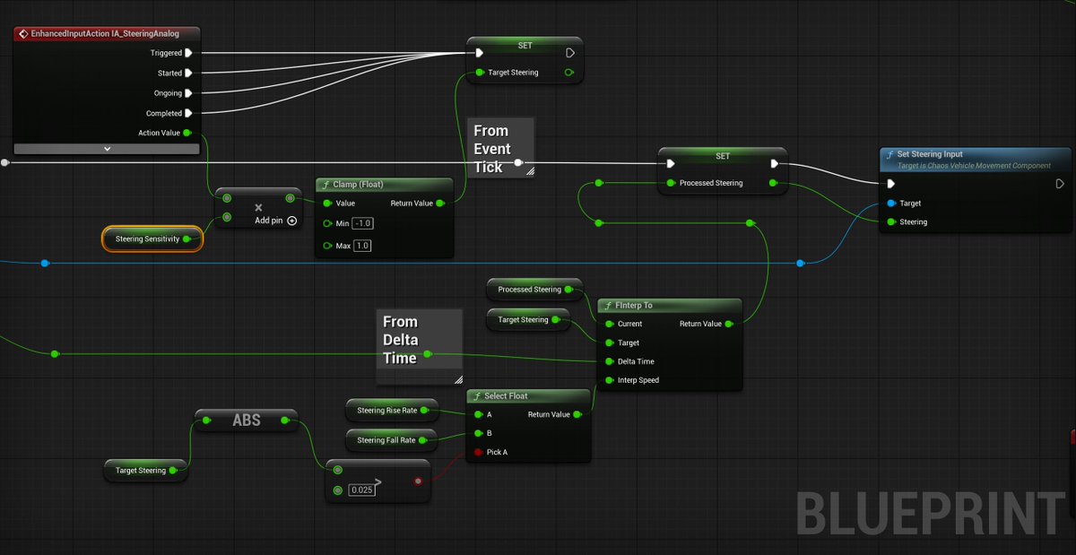This screenshot has width=1076, height=555.
Task: Click the top input pin of multiply node
Action: pos(227,198)
